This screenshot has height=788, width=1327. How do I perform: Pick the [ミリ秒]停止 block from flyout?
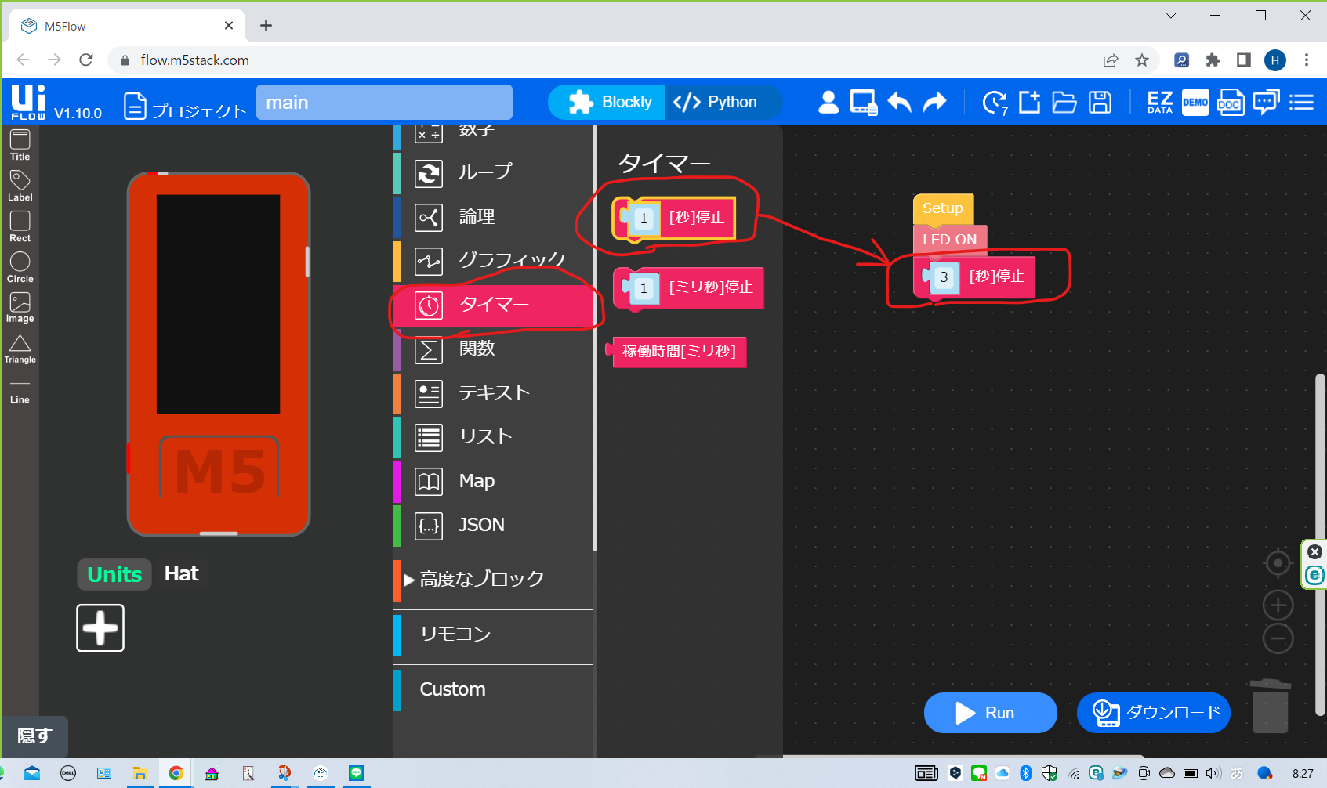point(709,287)
